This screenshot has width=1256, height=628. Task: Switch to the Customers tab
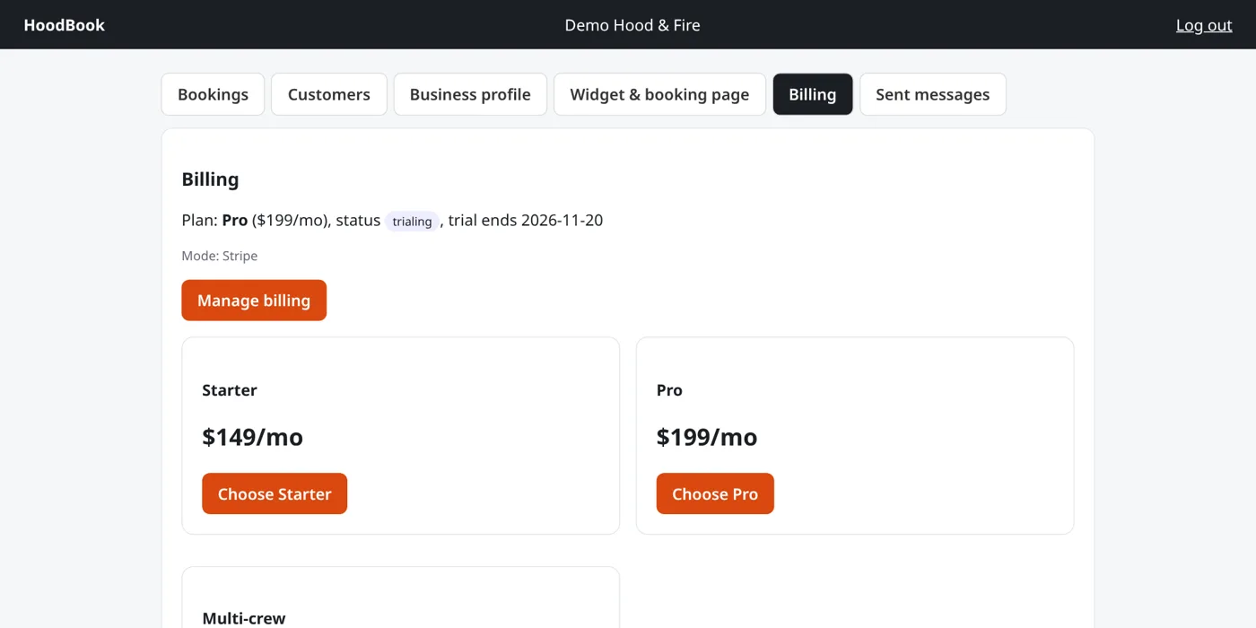[329, 94]
